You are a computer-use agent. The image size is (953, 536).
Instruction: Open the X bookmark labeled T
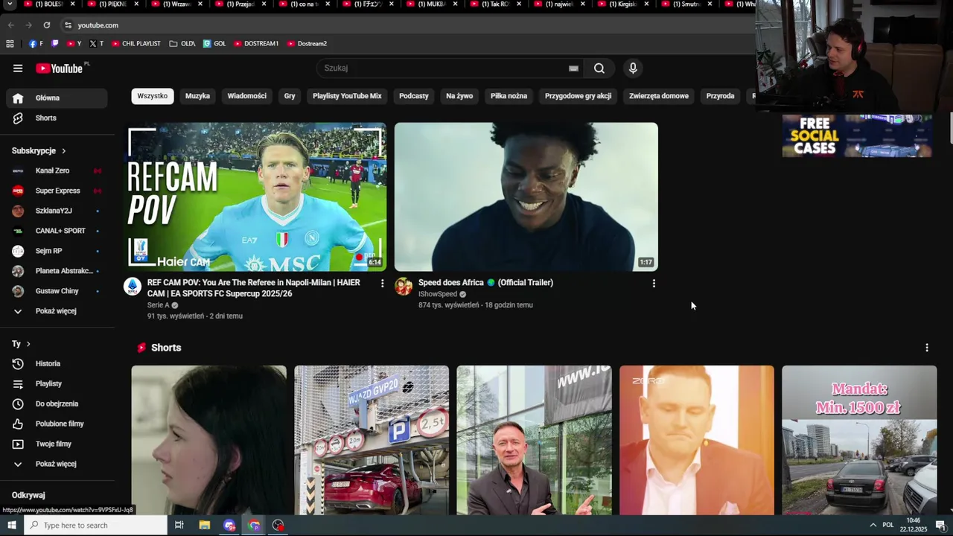pyautogui.click(x=97, y=44)
